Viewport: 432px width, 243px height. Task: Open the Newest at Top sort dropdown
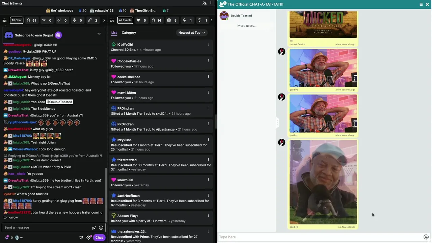tap(192, 33)
